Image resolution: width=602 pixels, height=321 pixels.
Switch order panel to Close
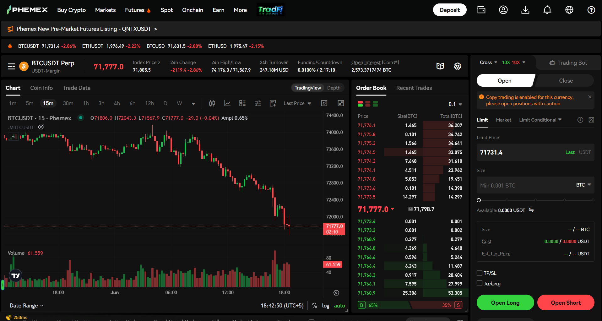pyautogui.click(x=566, y=81)
